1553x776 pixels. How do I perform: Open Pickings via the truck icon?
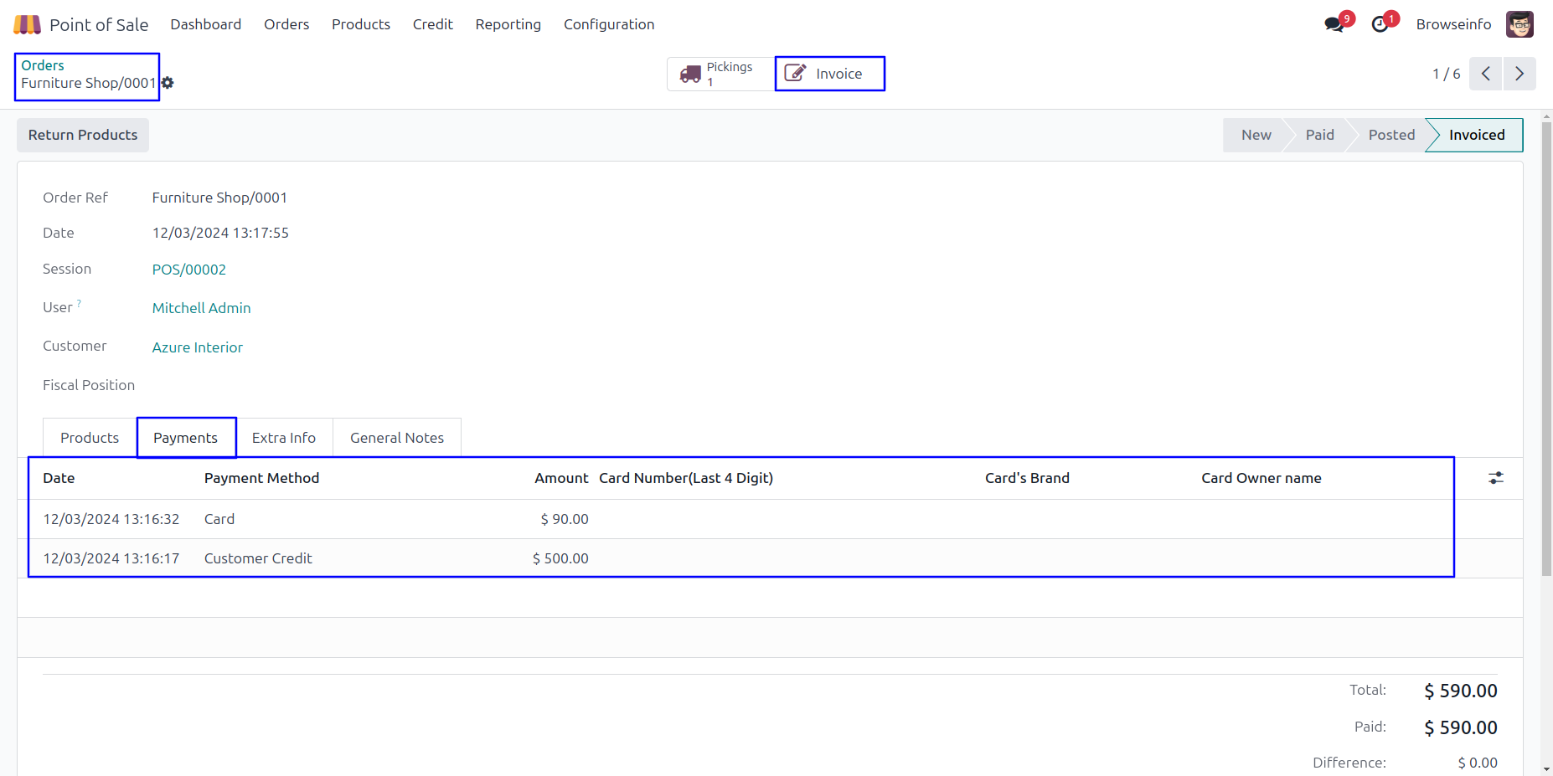(691, 75)
